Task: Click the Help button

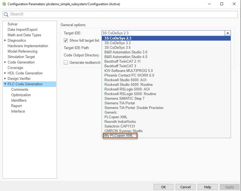Action: pyautogui.click(x=208, y=187)
